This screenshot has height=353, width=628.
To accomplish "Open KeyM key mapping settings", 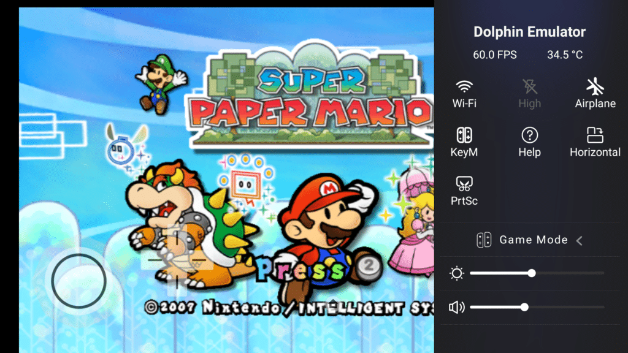I will [x=464, y=135].
